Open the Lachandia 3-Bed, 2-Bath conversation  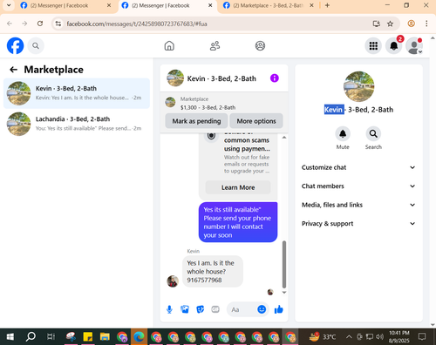click(x=77, y=124)
